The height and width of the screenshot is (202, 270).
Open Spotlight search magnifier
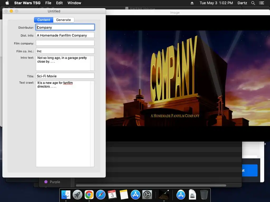253,3
